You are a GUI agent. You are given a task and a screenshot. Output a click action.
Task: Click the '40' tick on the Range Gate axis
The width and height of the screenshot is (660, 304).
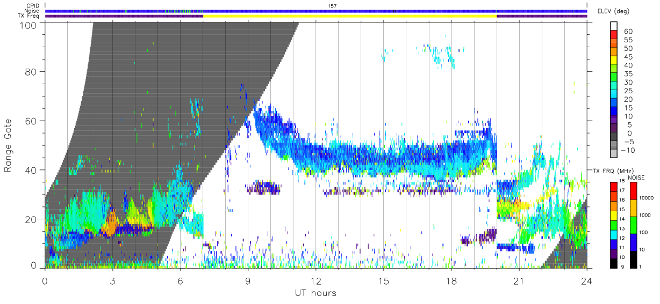[31, 170]
